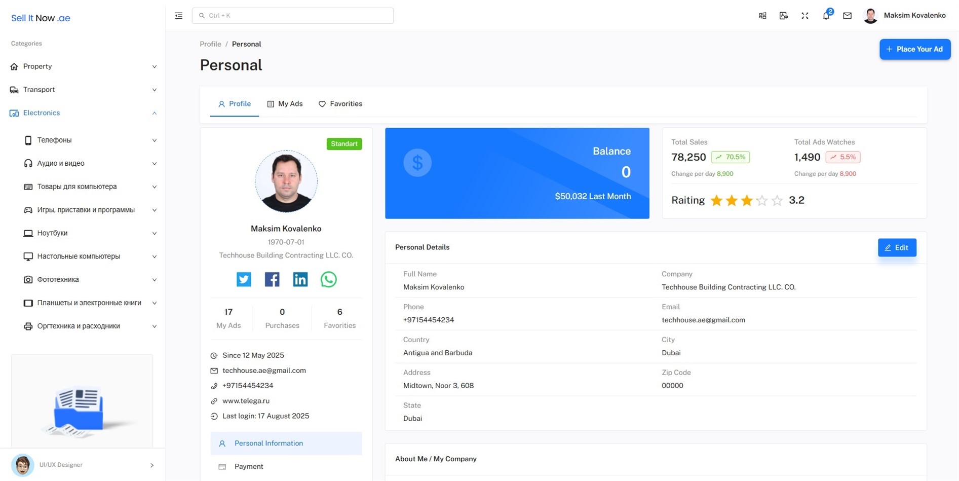Screen dimensions: 959x481
Task: Click the Twitter social icon
Action: [x=244, y=279]
